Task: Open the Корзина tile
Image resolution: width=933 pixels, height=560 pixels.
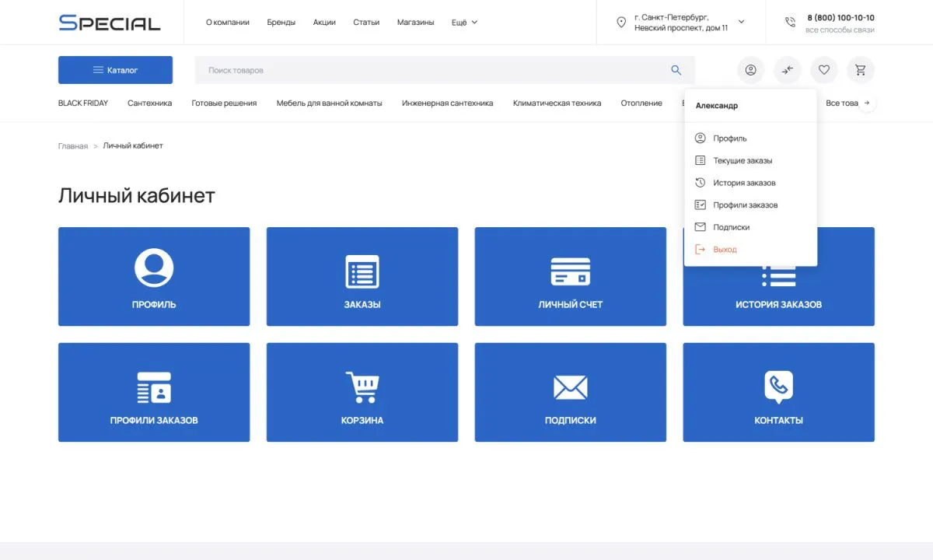Action: (x=362, y=393)
